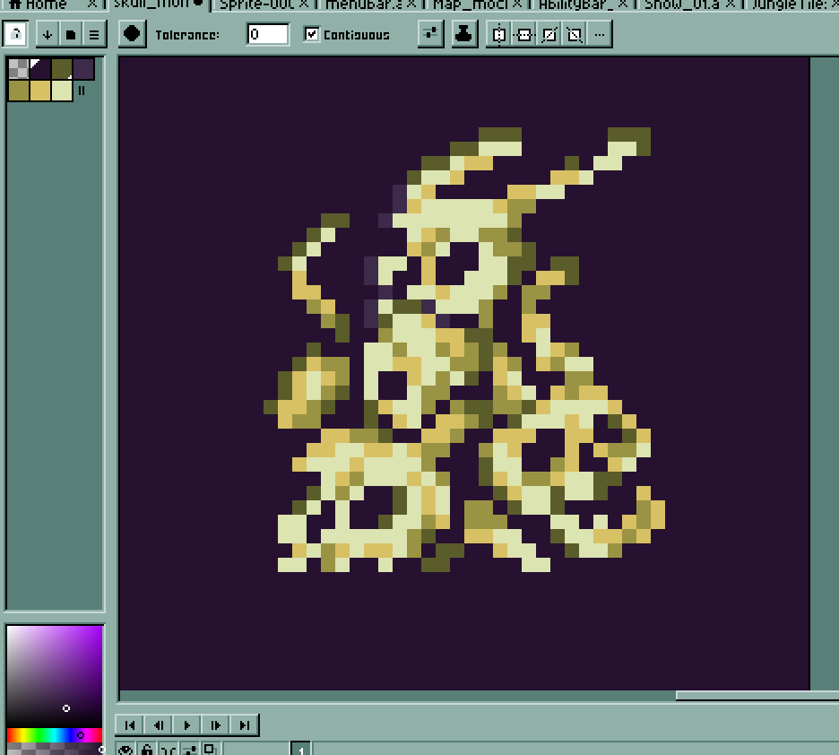Click the paint bucket brush shape button
This screenshot has width=839, height=755.
tap(132, 34)
